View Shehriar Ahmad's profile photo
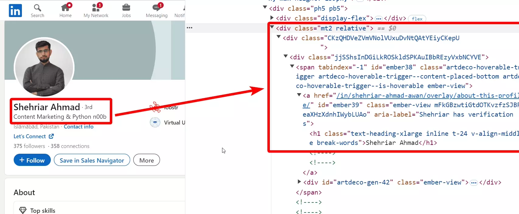The height and width of the screenshot is (214, 519). click(44, 67)
